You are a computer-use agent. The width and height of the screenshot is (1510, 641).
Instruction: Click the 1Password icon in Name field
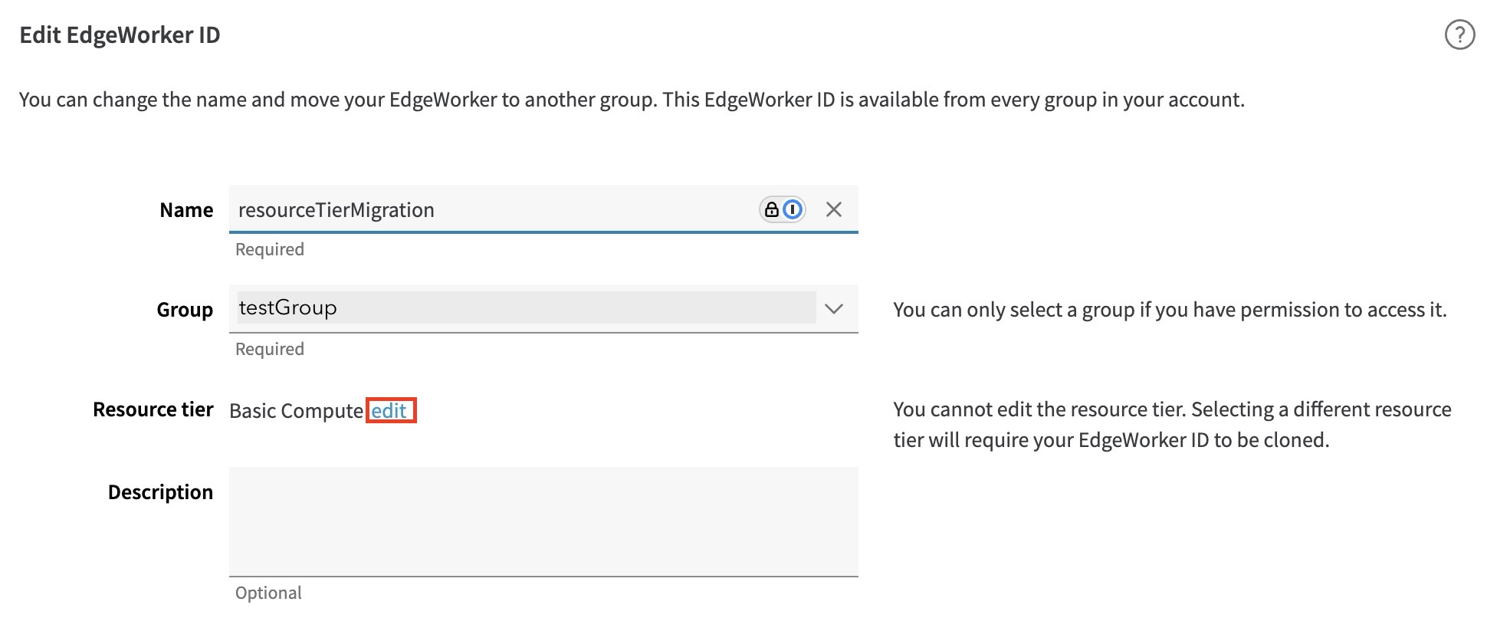tap(793, 209)
